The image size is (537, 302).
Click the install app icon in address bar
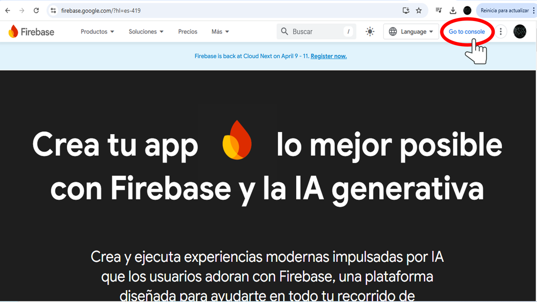[406, 10]
